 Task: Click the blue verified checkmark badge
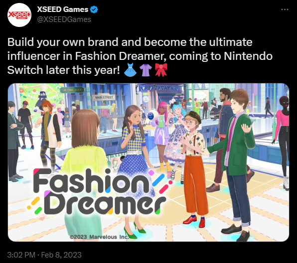[94, 9]
